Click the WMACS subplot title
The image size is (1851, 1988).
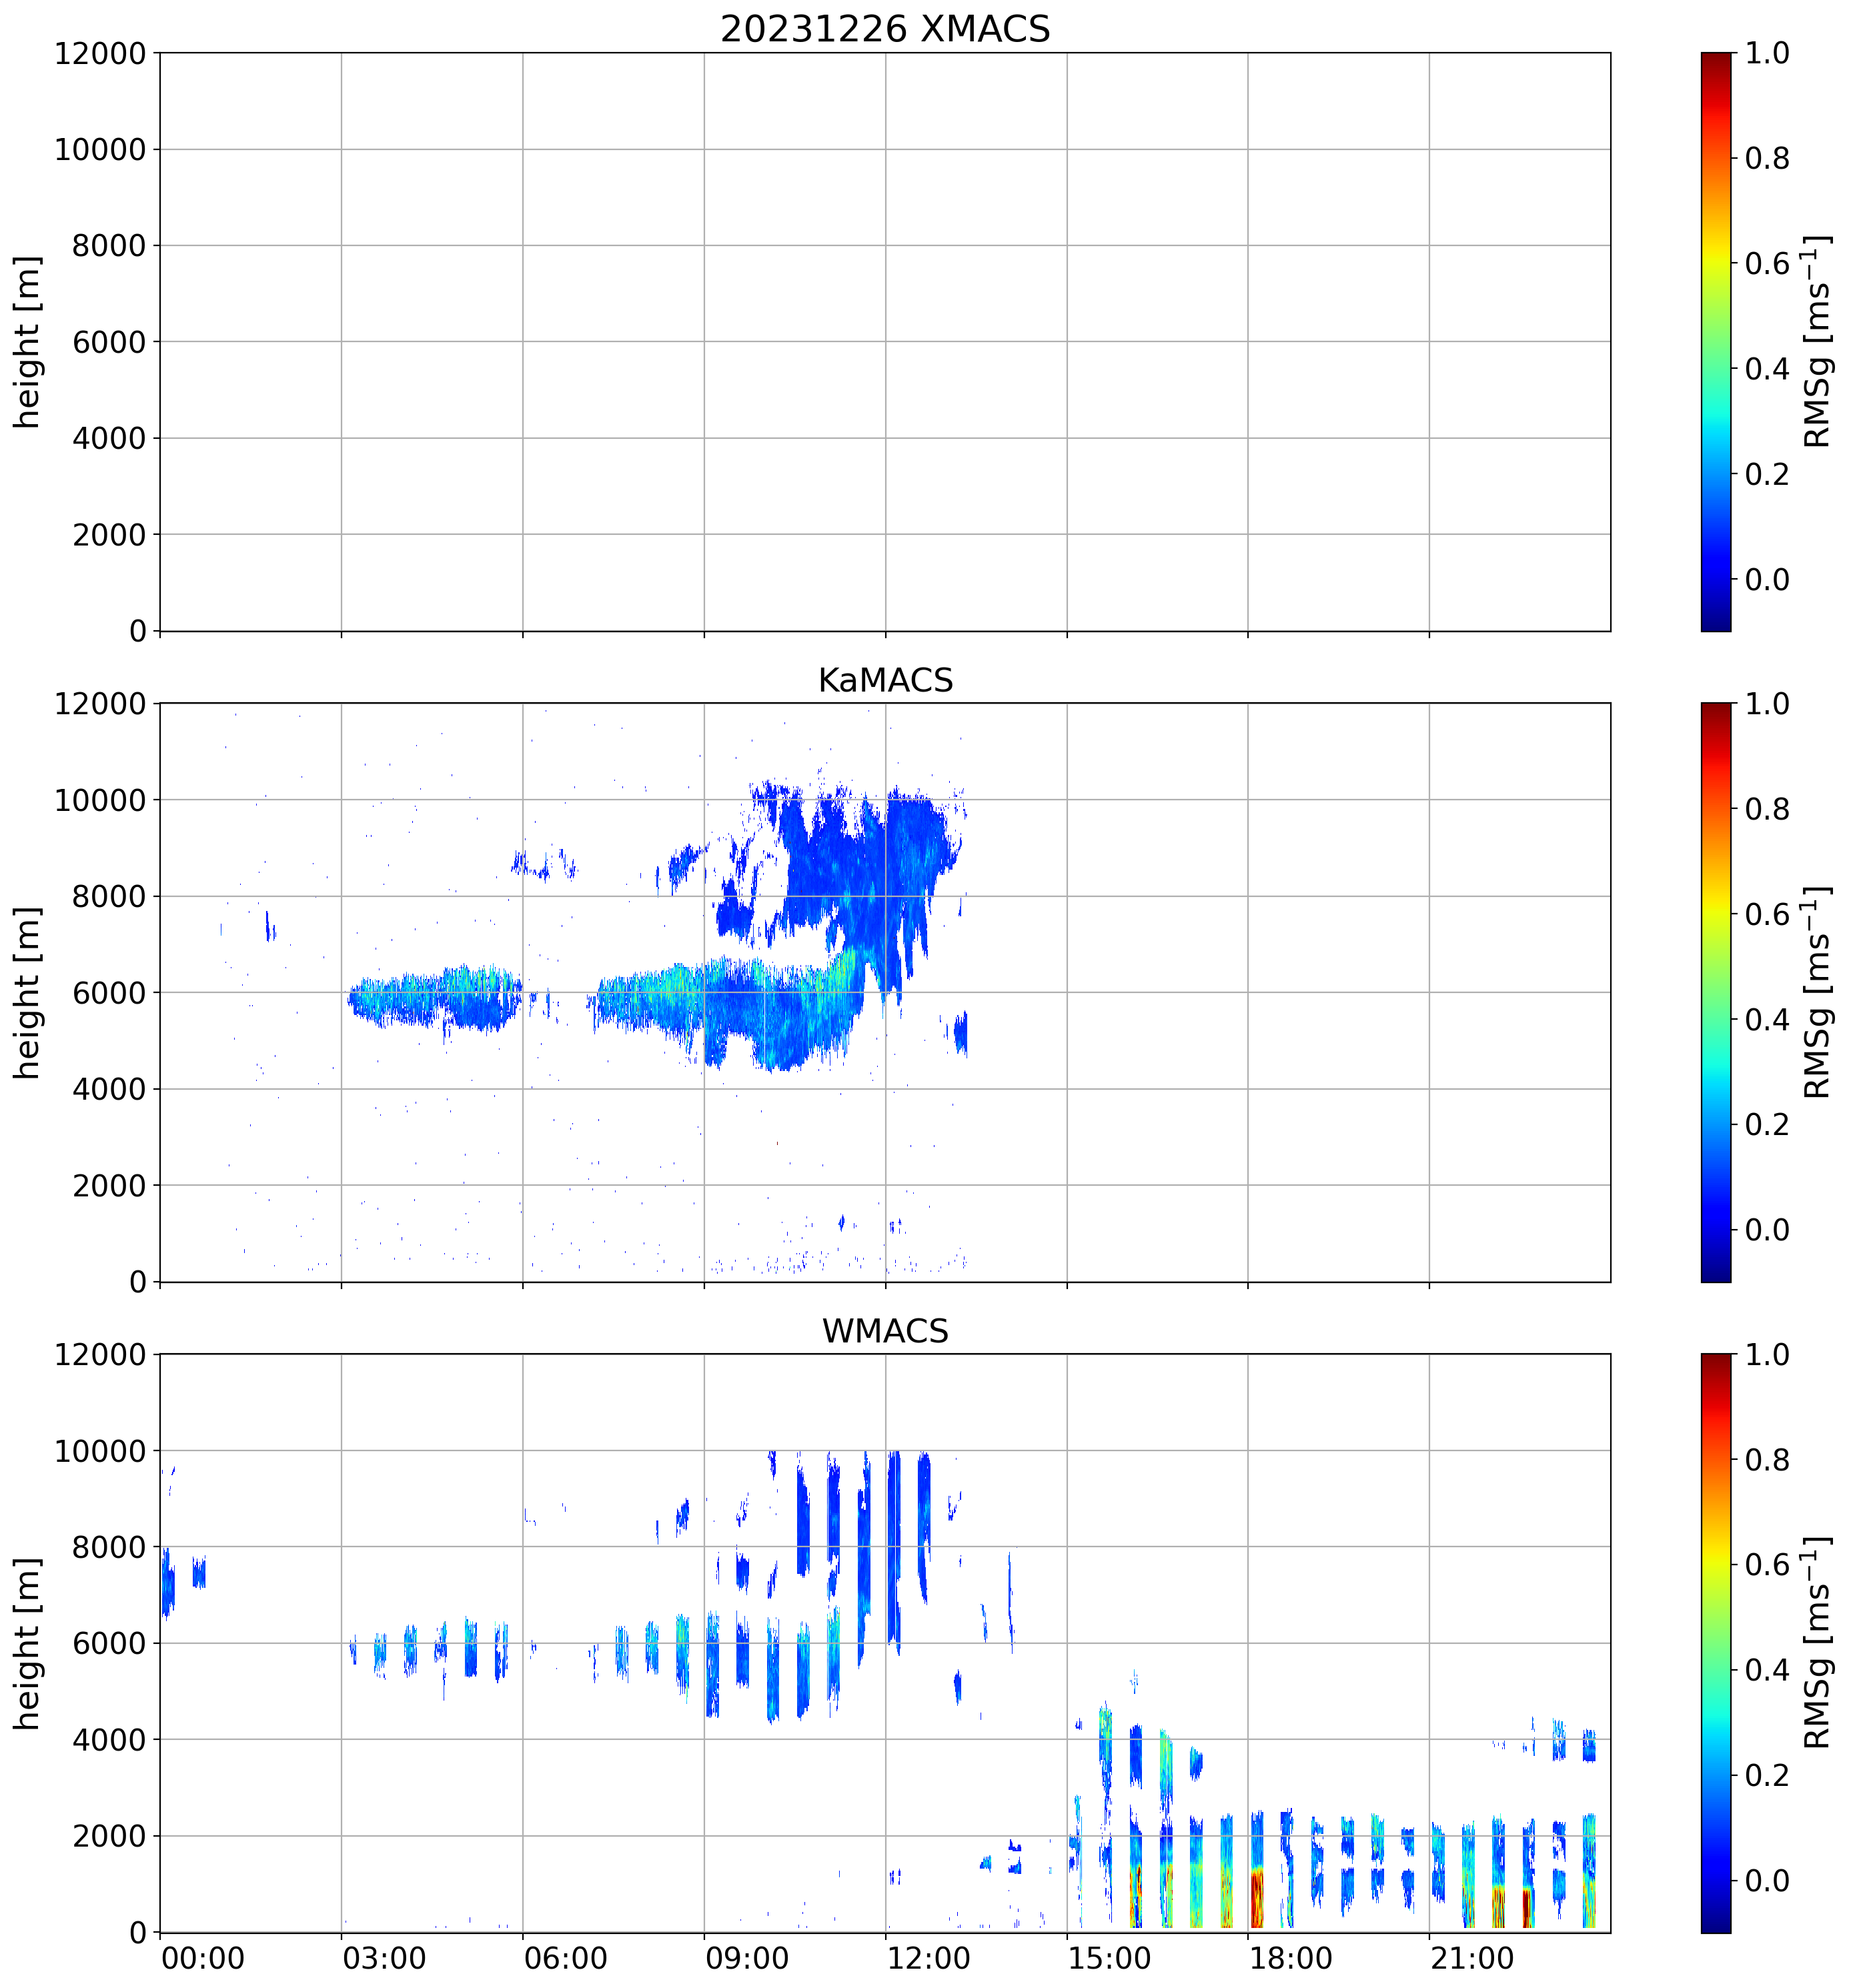point(885,1331)
